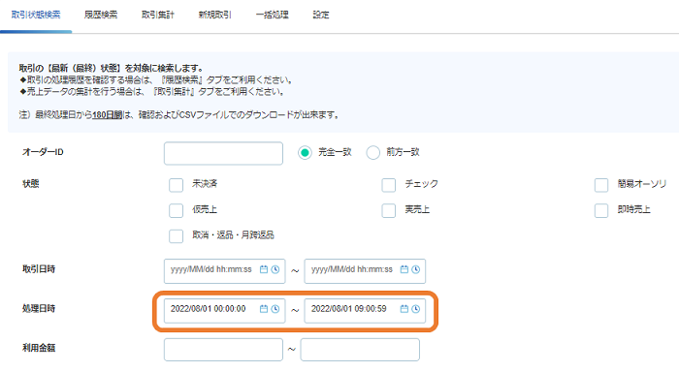Click 処理日時 field showing 2022/08/01 09:00:59
679x372 pixels.
pyautogui.click(x=365, y=311)
